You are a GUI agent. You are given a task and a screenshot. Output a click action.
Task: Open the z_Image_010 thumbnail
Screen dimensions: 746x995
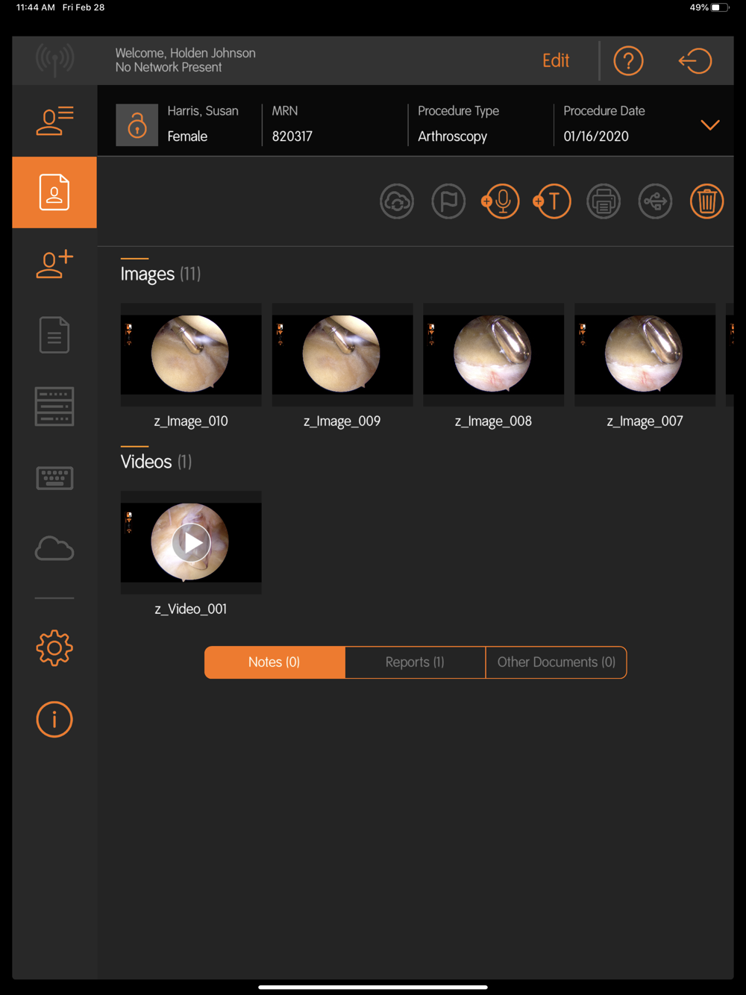[x=191, y=354]
